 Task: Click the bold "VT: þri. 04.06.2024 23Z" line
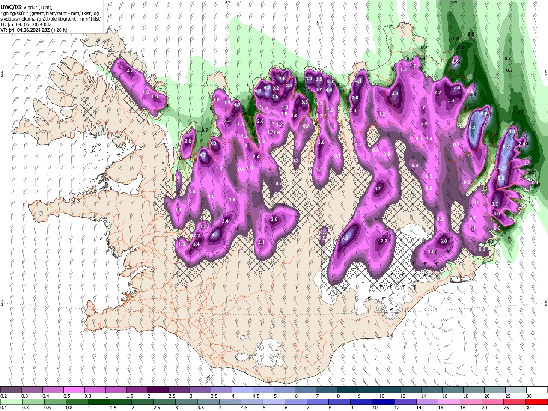click(25, 30)
